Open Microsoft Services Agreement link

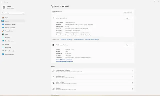(64, 60)
